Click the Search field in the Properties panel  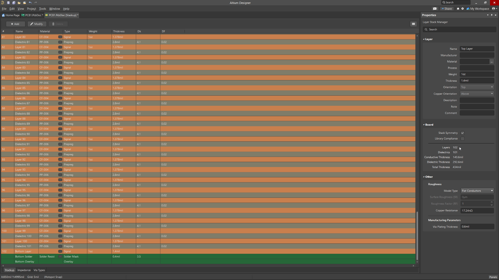[459, 29]
